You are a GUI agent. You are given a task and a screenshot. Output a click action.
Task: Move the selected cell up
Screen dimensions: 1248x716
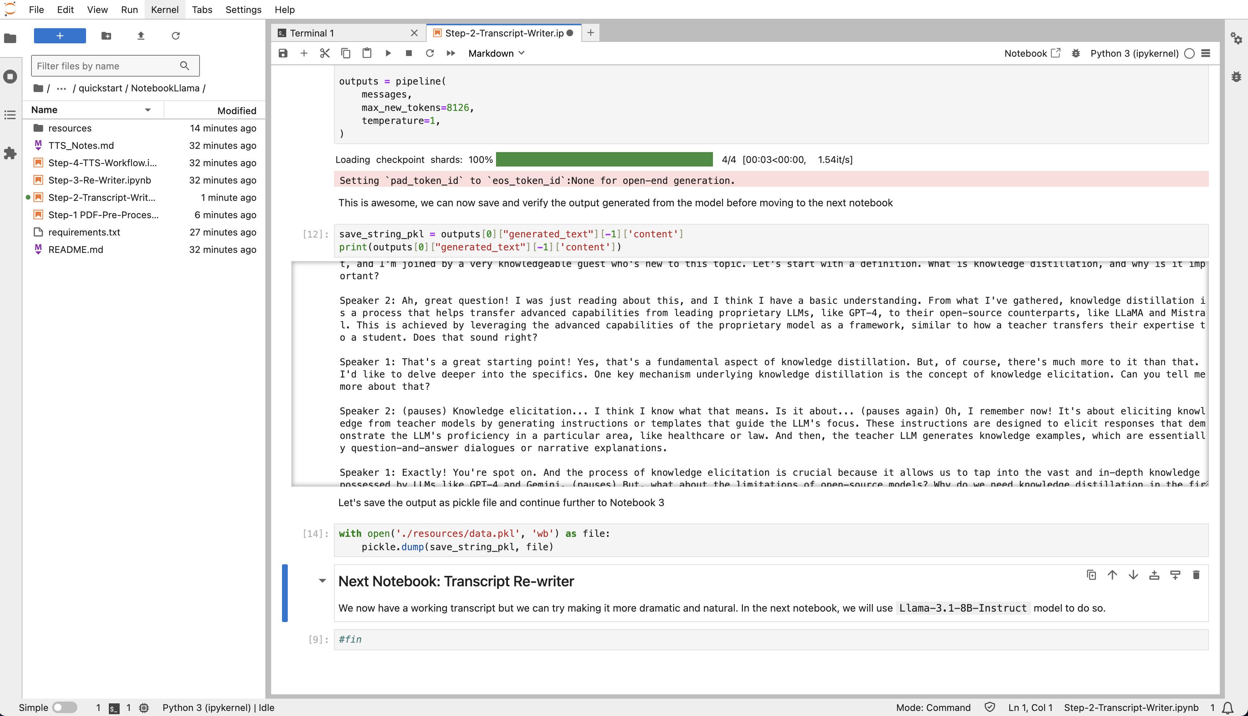pyautogui.click(x=1112, y=574)
